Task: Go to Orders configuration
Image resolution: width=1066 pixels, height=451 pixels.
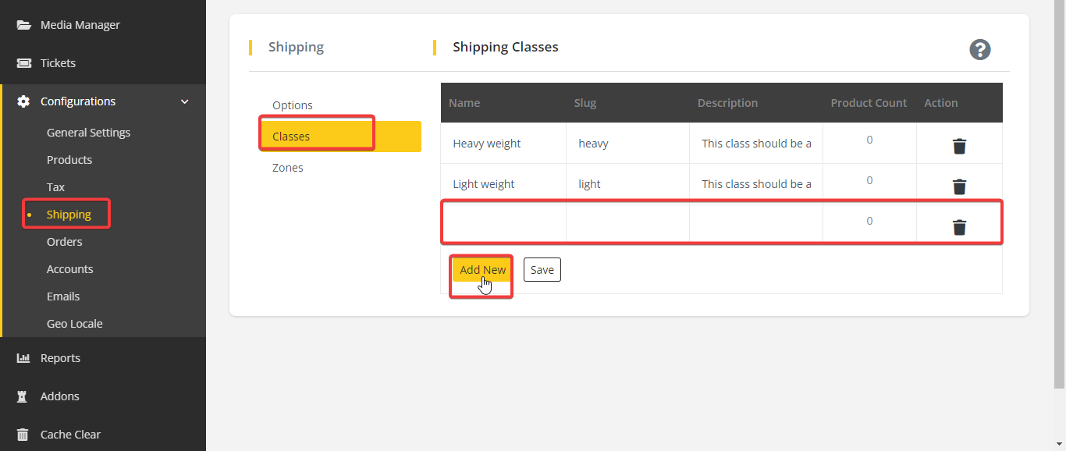Action: 64,242
